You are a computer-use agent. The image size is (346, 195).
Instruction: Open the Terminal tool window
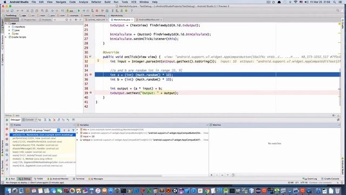click(x=79, y=179)
